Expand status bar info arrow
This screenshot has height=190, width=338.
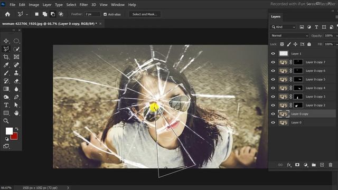[68, 188]
